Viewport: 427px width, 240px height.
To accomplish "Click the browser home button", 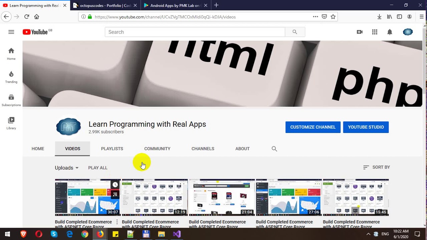I will tap(37, 17).
